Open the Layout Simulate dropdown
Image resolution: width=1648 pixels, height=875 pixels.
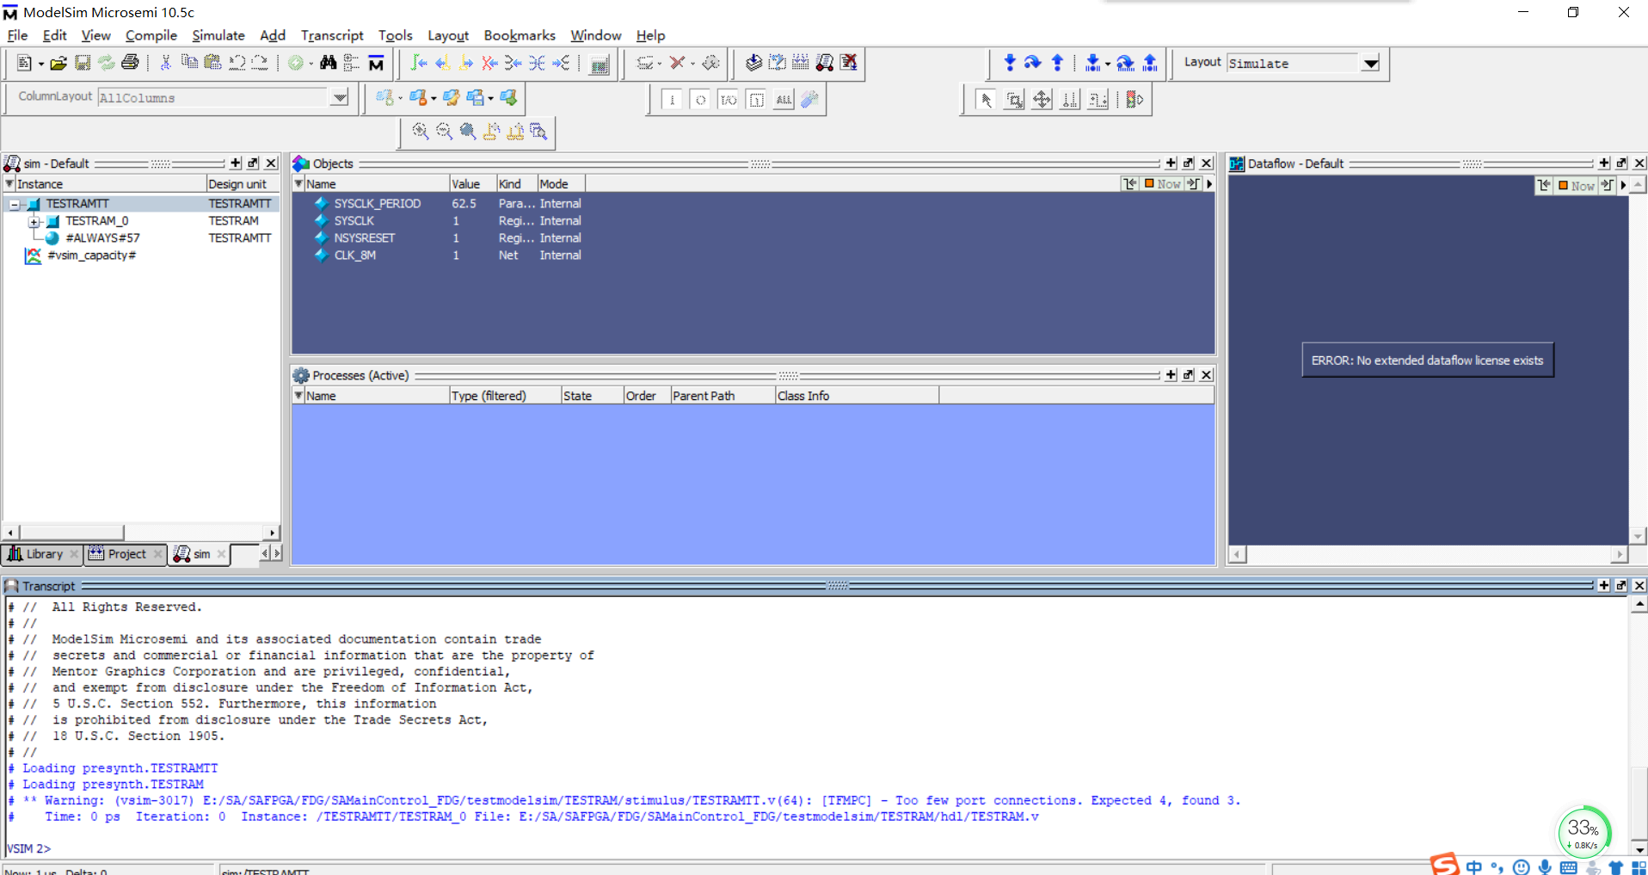pos(1369,63)
